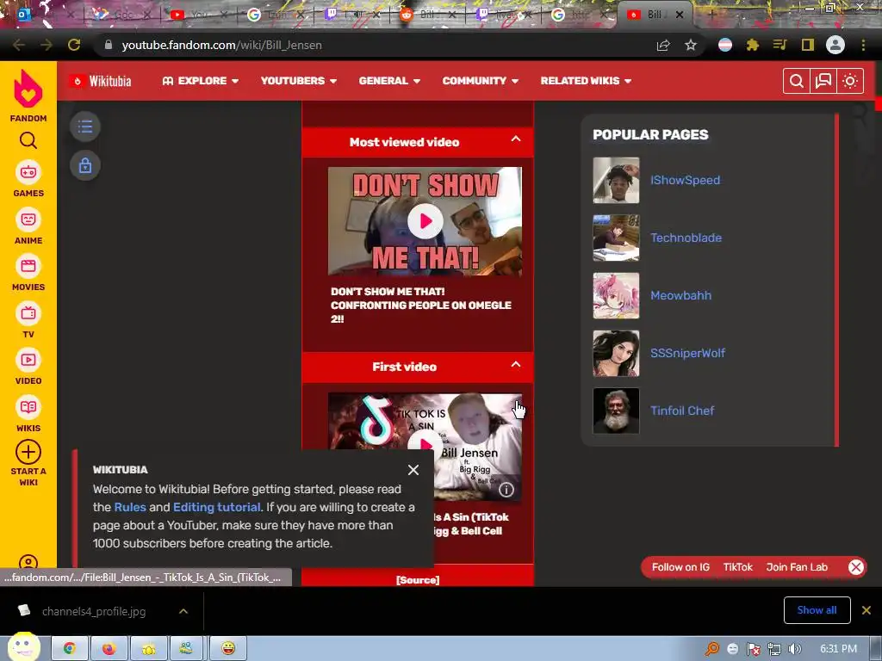Viewport: 882px width, 661px height.
Task: Open the Chrome three-dot menu
Action: click(863, 45)
